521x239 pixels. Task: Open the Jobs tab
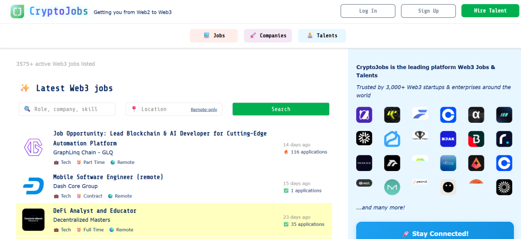(214, 36)
